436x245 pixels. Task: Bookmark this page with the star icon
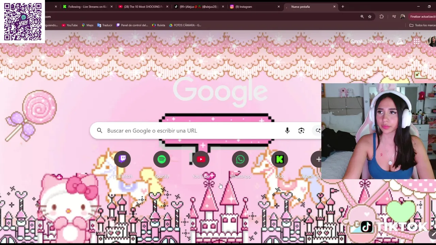pyautogui.click(x=370, y=16)
